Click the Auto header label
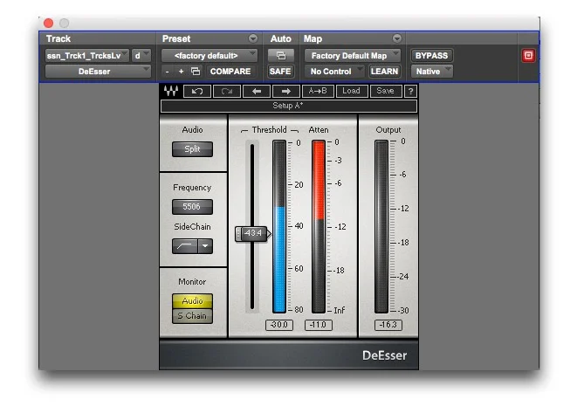The width and height of the screenshot is (584, 420). [280, 38]
